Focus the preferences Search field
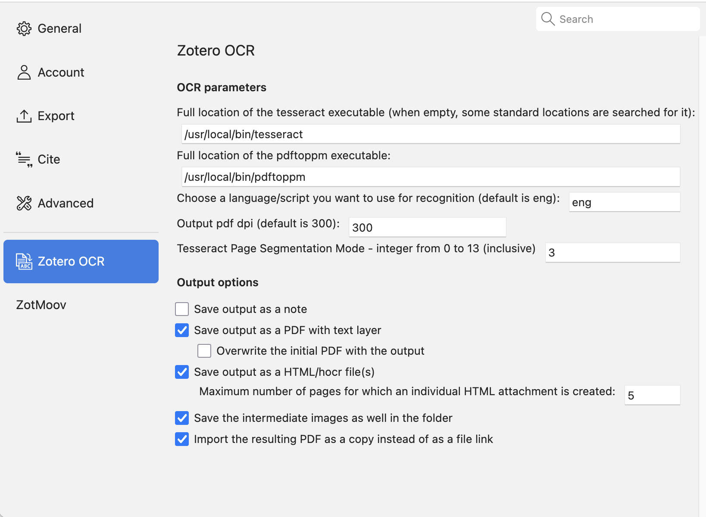 pyautogui.click(x=618, y=19)
